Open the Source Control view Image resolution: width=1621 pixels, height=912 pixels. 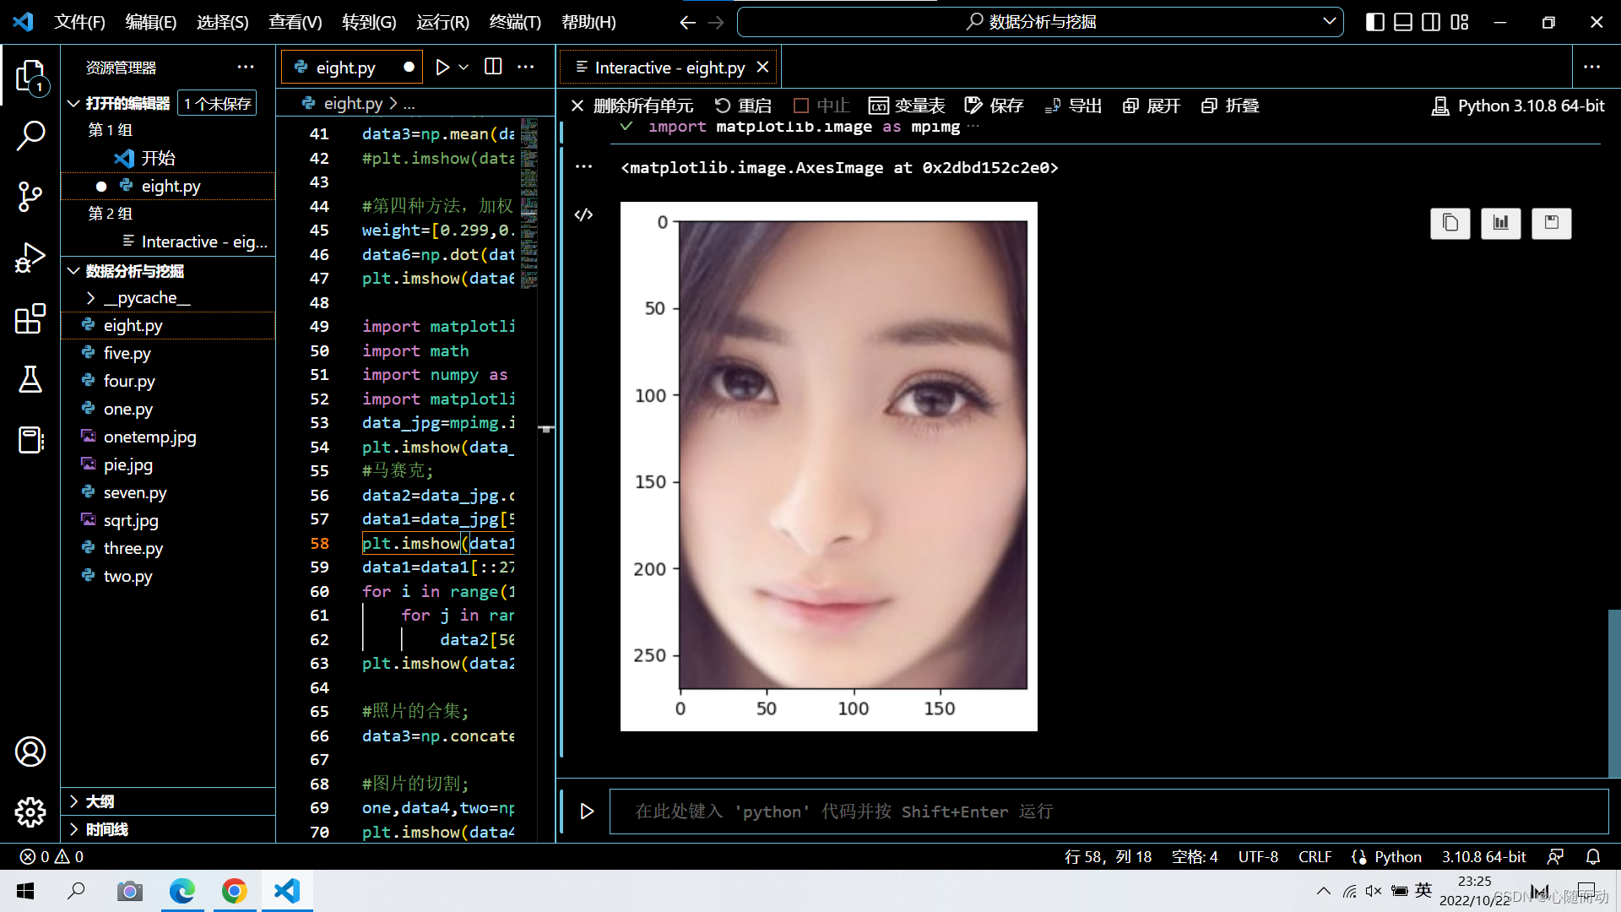[30, 196]
